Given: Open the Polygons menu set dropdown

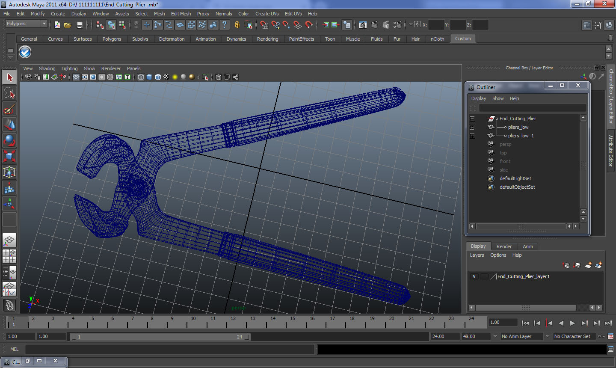Looking at the screenshot, I should (44, 24).
